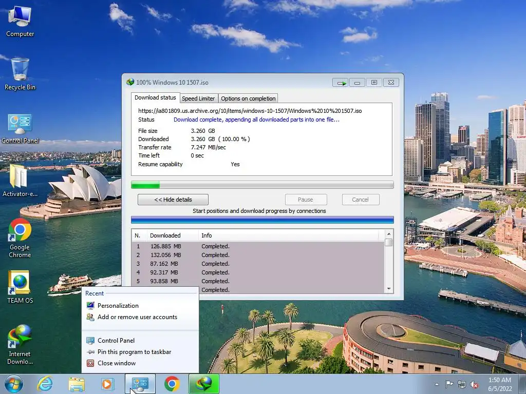Click the archive.org download URL text

[250, 111]
